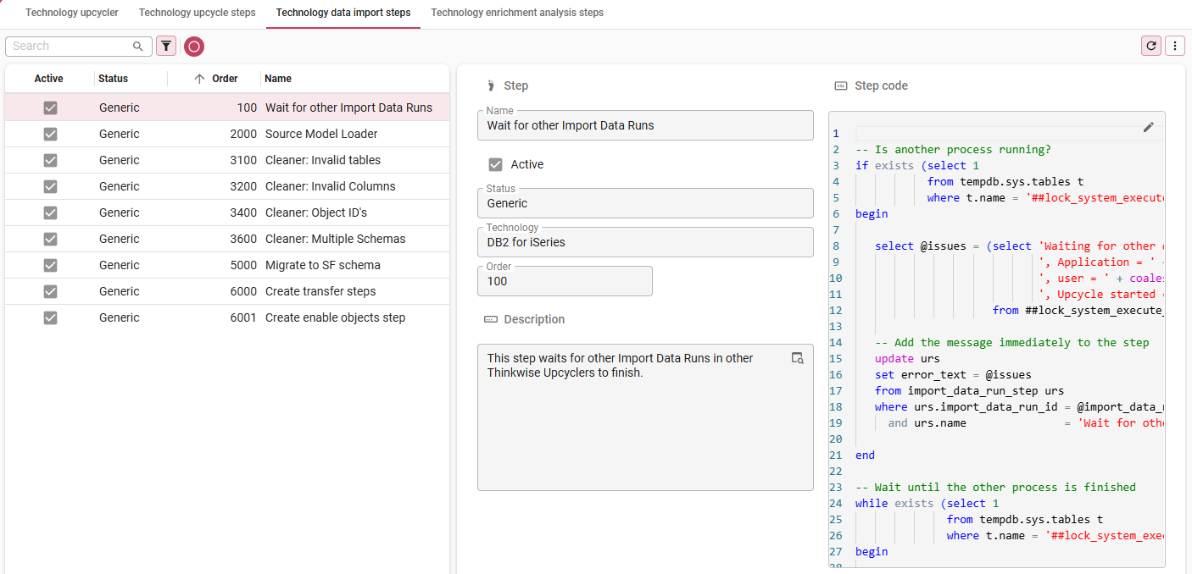1192x574 pixels.
Task: Open the Technology field showing DB2 for iSeries
Action: click(645, 242)
